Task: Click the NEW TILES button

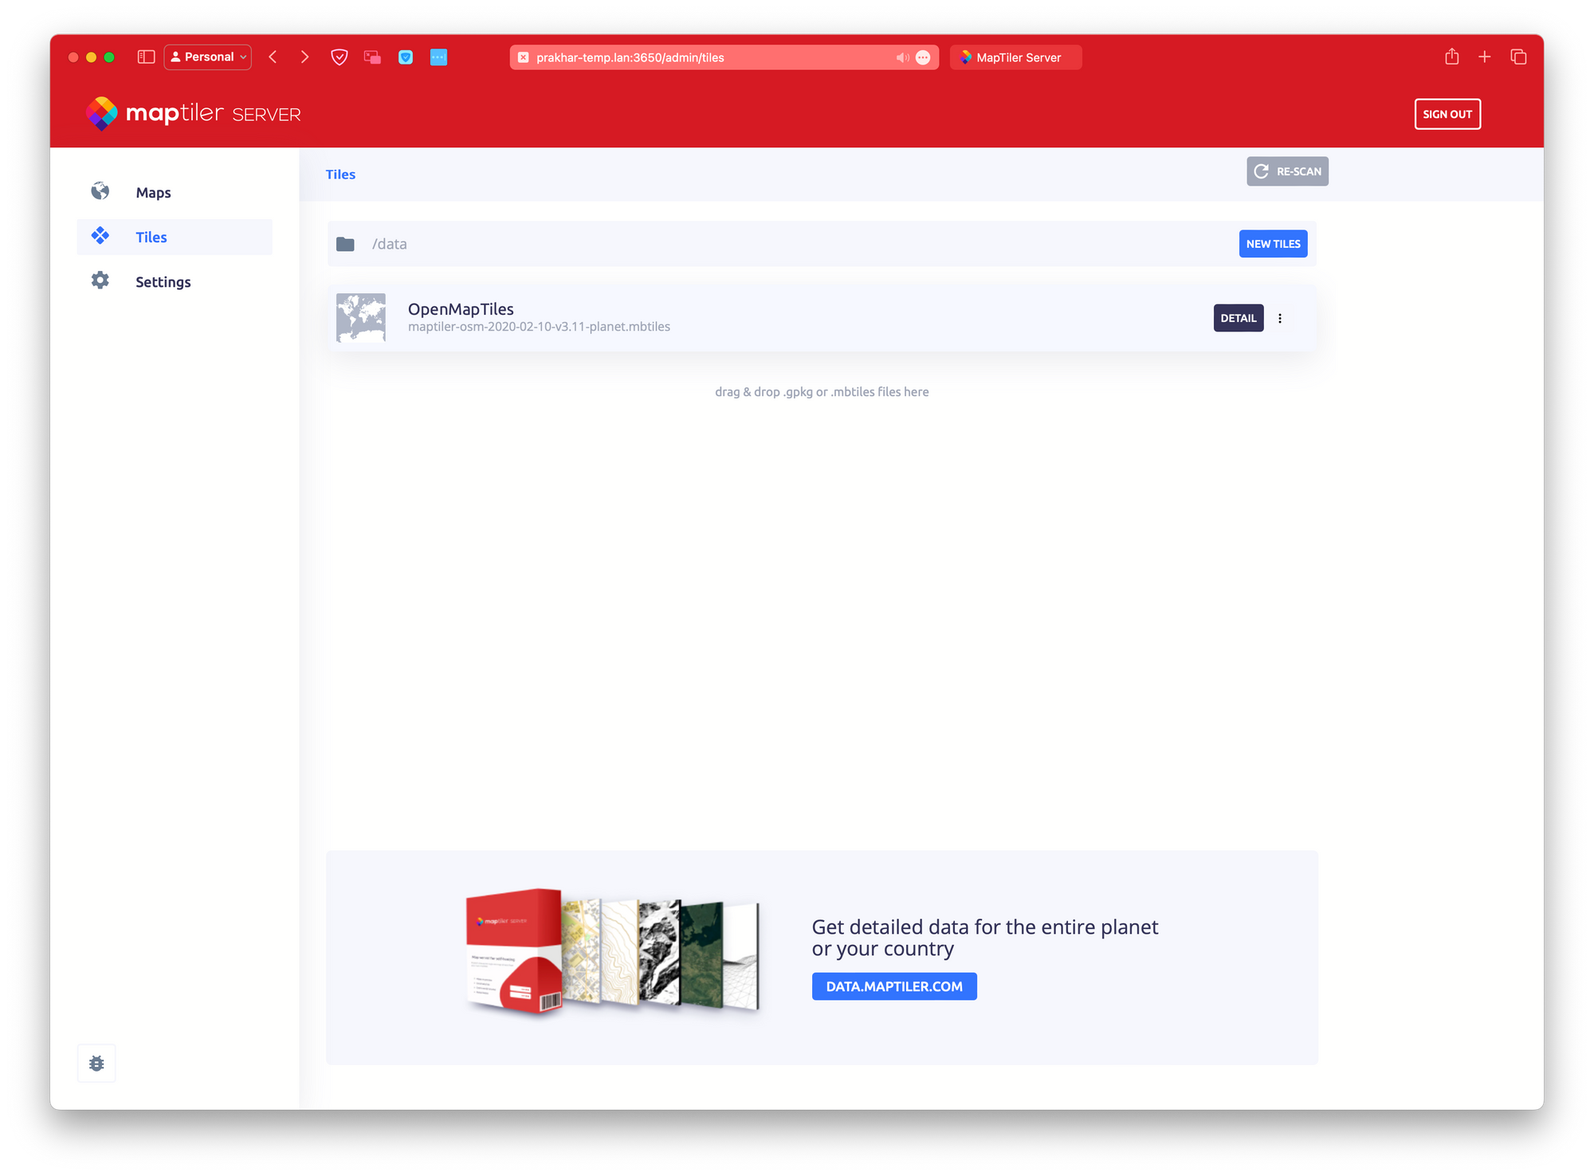Action: [x=1273, y=244]
